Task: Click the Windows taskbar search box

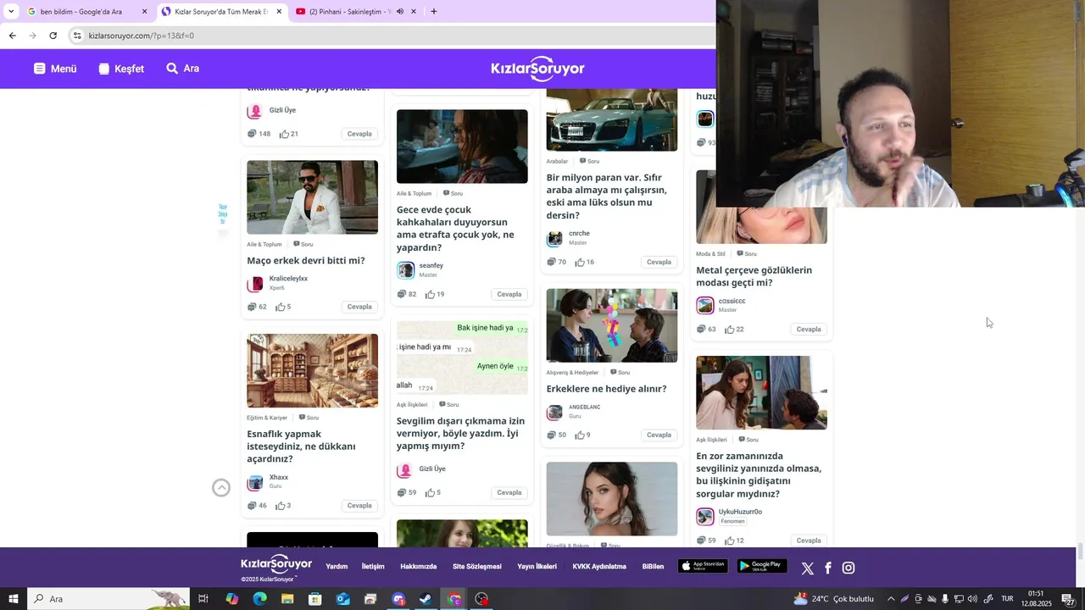Action: pyautogui.click(x=108, y=599)
